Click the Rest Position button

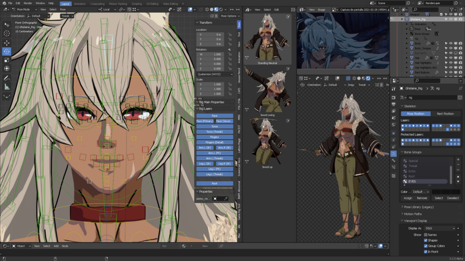coord(445,114)
